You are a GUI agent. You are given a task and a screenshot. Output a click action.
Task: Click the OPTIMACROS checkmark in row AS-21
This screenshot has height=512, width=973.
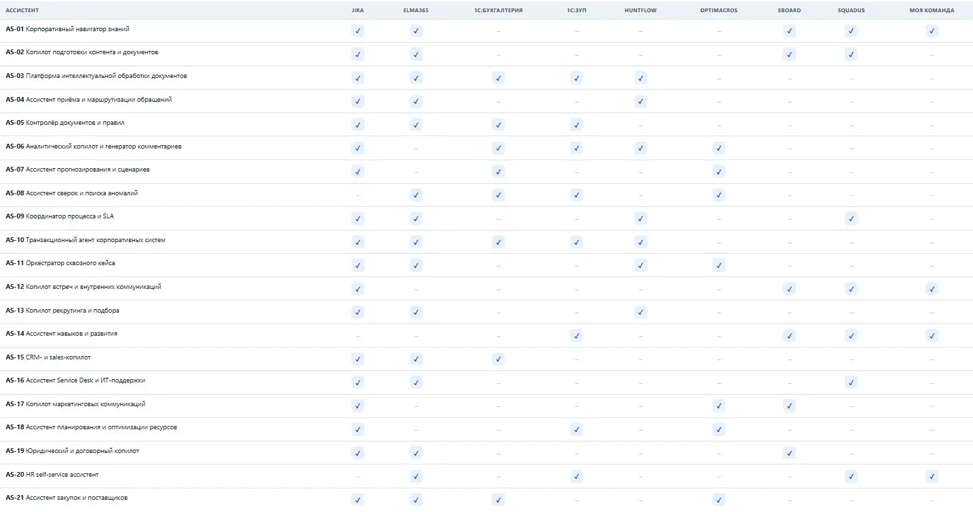tap(719, 500)
